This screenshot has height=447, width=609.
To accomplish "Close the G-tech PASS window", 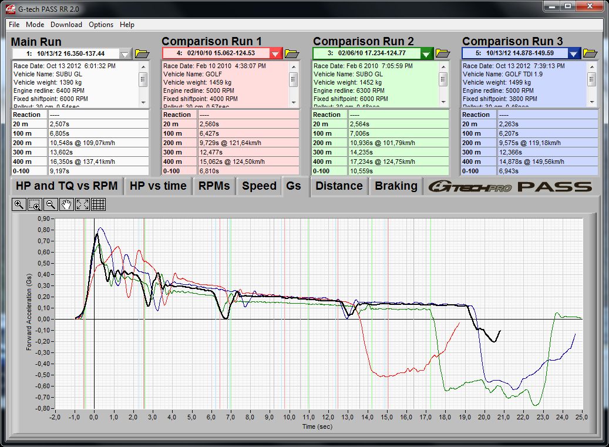I will coord(590,6).
